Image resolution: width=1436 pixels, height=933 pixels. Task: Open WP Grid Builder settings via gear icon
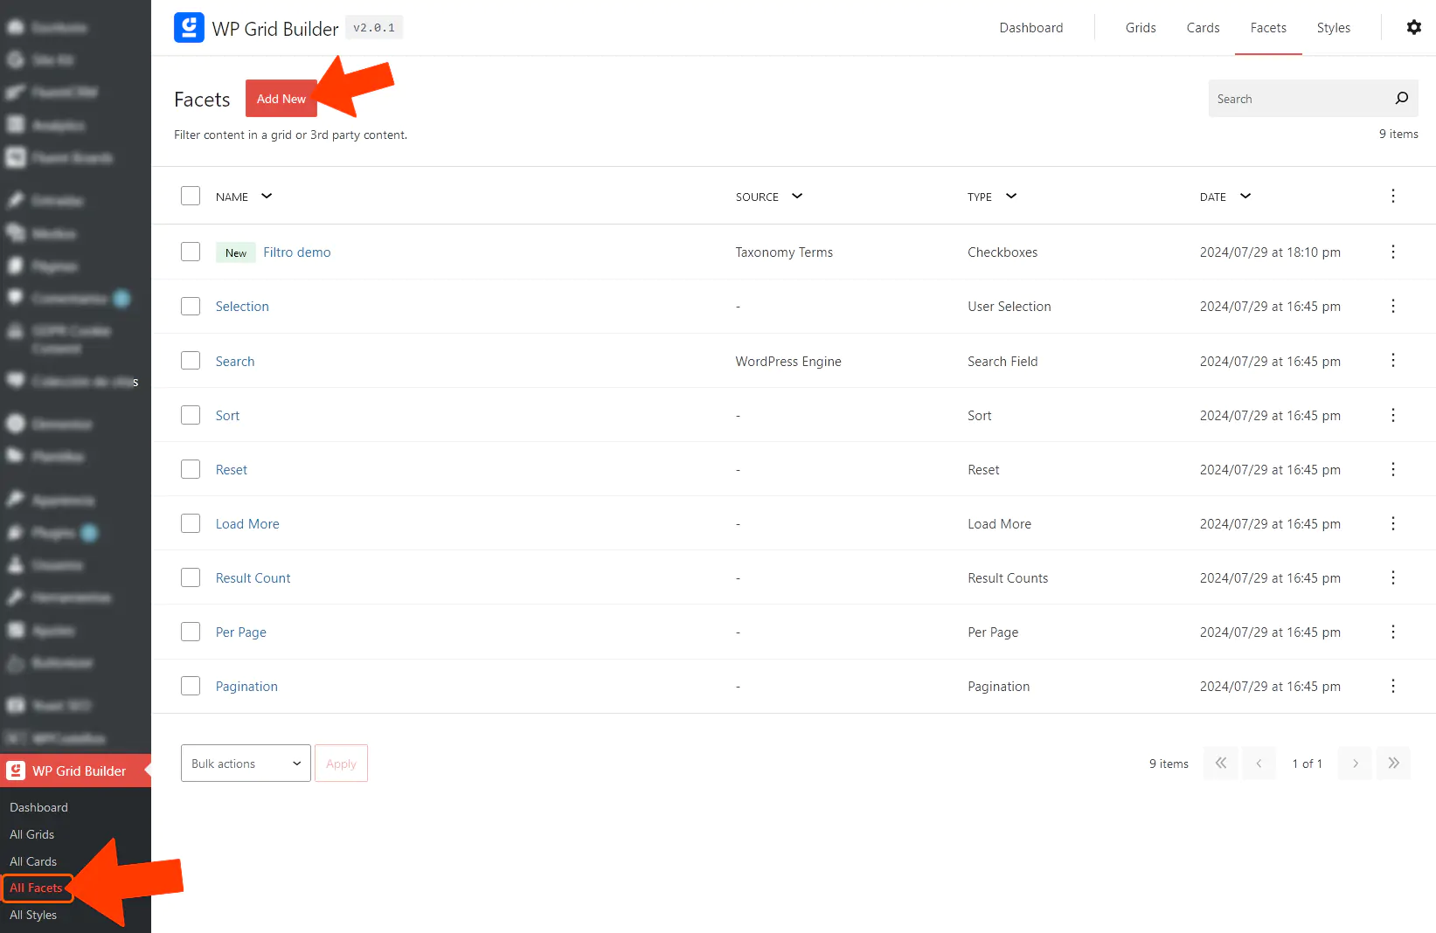pyautogui.click(x=1414, y=27)
